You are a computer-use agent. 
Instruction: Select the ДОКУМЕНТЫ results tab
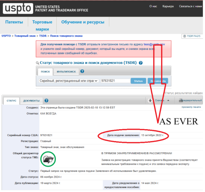pyautogui.click(x=31, y=101)
